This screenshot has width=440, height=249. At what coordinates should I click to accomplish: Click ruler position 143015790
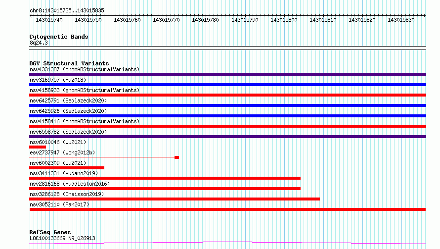(x=245, y=20)
